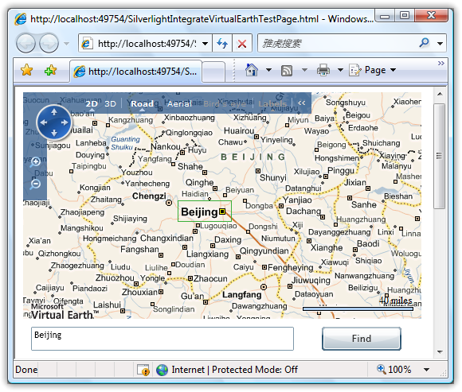Click the Langfang city marker circle

click(264, 287)
